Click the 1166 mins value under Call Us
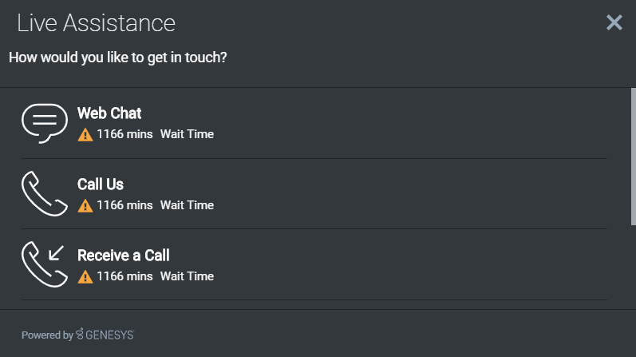 point(124,205)
